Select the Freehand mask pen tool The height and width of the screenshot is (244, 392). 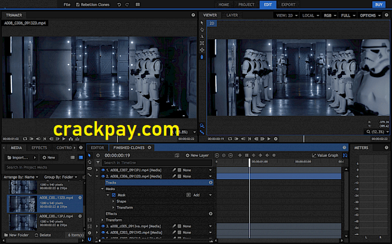[202, 57]
